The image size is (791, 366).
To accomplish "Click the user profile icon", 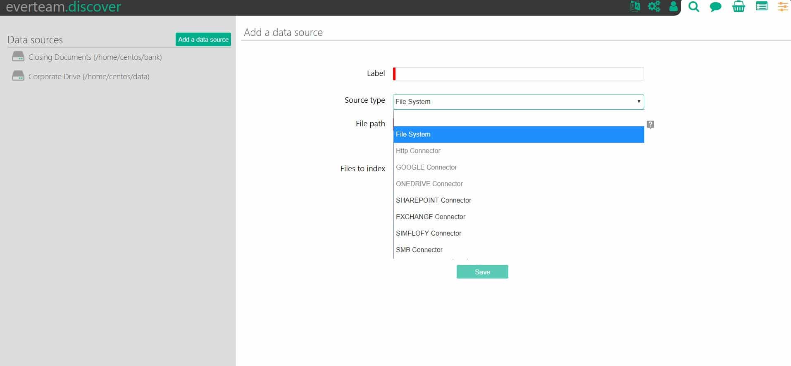I will (x=673, y=6).
